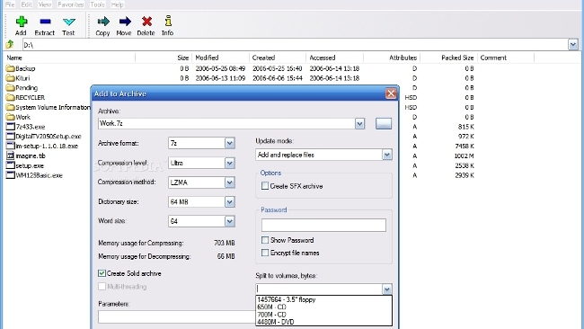The height and width of the screenshot is (329, 584).
Task: Open the File menu
Action: [9, 4]
